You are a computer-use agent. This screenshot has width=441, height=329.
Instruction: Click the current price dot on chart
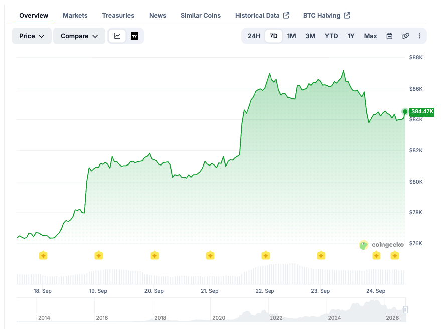(x=405, y=112)
